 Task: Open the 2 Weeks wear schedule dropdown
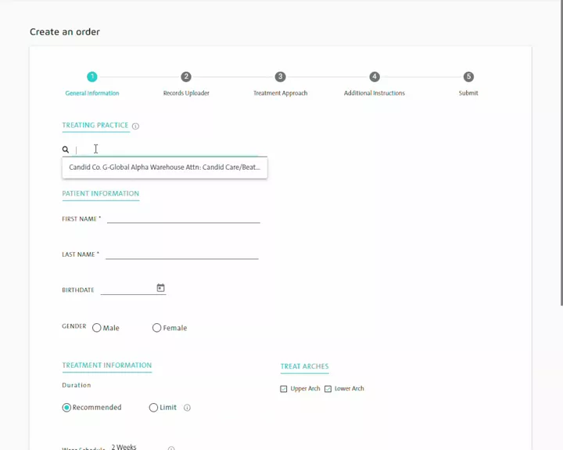pyautogui.click(x=133, y=447)
